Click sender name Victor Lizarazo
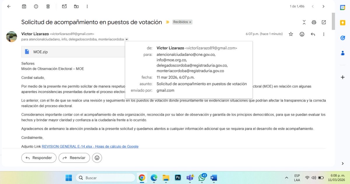 pyautogui.click(x=35, y=34)
